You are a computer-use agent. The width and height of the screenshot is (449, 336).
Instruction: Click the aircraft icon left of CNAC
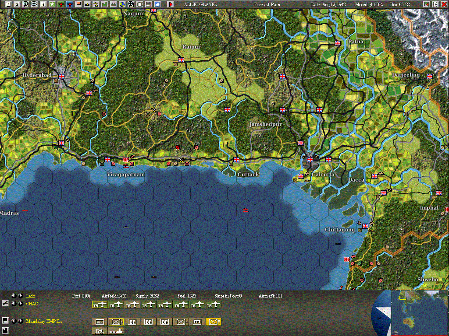[x=5, y=303]
